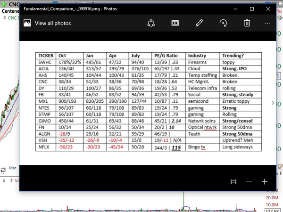Click the 'Strong, steady' cell in FB row
This screenshot has height=212, width=283.
pos(241,95)
